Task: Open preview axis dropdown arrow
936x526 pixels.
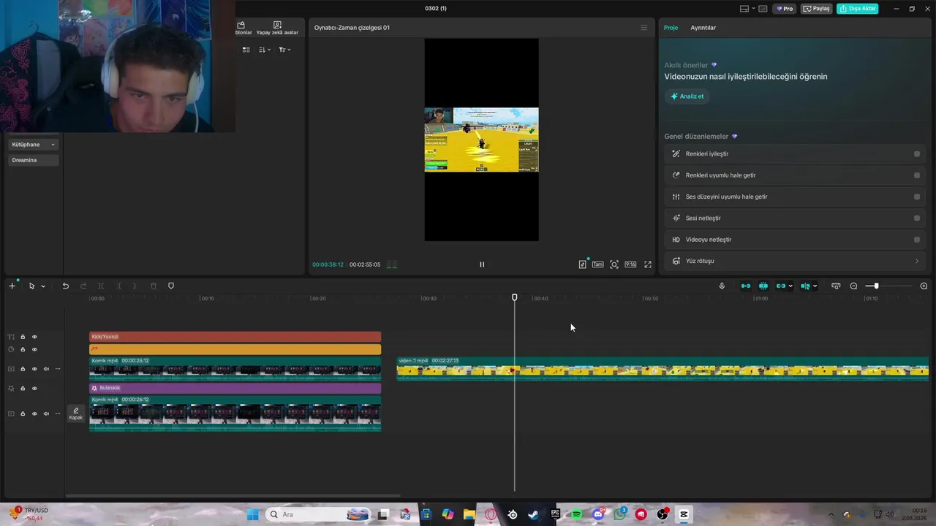Action: (815, 286)
